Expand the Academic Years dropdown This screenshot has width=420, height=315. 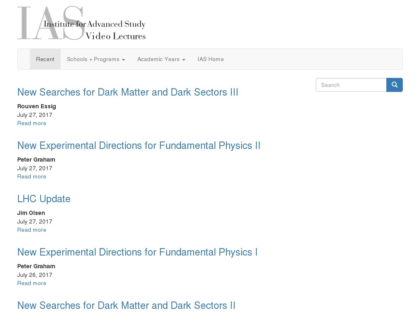(x=161, y=59)
